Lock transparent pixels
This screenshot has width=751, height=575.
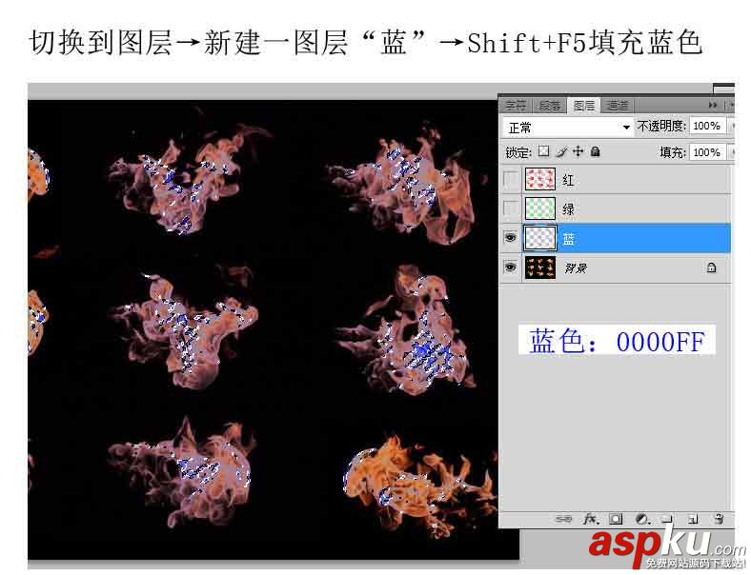543,151
